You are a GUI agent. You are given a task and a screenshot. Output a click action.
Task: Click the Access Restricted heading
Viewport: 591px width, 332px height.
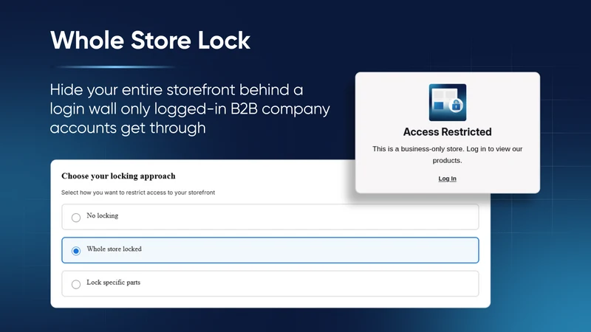pyautogui.click(x=448, y=132)
